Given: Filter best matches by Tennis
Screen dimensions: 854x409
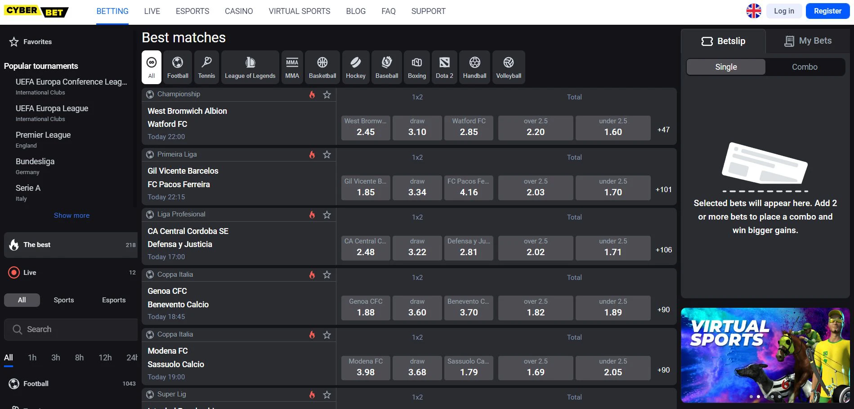Looking at the screenshot, I should click(206, 67).
